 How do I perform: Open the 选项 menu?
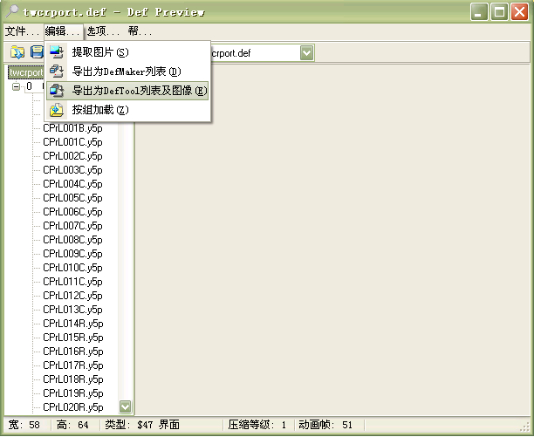pyautogui.click(x=105, y=31)
